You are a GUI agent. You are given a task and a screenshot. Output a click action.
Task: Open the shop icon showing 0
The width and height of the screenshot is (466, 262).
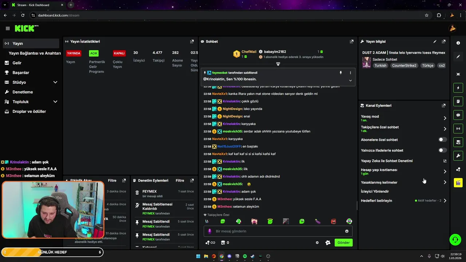pos(225,243)
